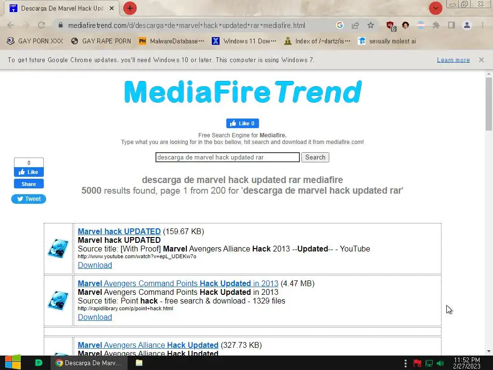Click the browser back arrow
The image size is (493, 370).
pyautogui.click(x=11, y=25)
